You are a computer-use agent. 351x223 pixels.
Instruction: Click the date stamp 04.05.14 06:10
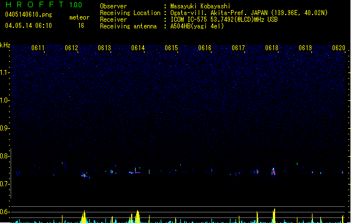tap(28, 26)
